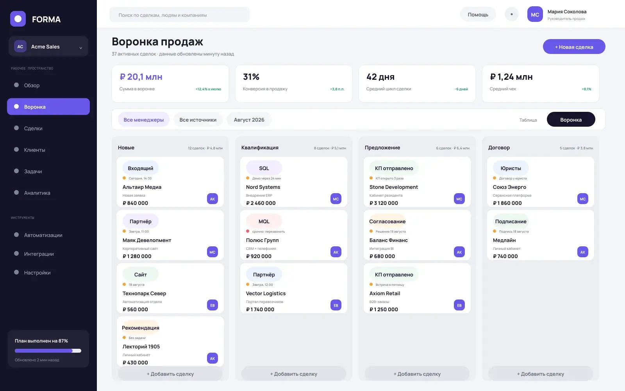Click EB avatar on Vector Logistics card

tap(336, 305)
